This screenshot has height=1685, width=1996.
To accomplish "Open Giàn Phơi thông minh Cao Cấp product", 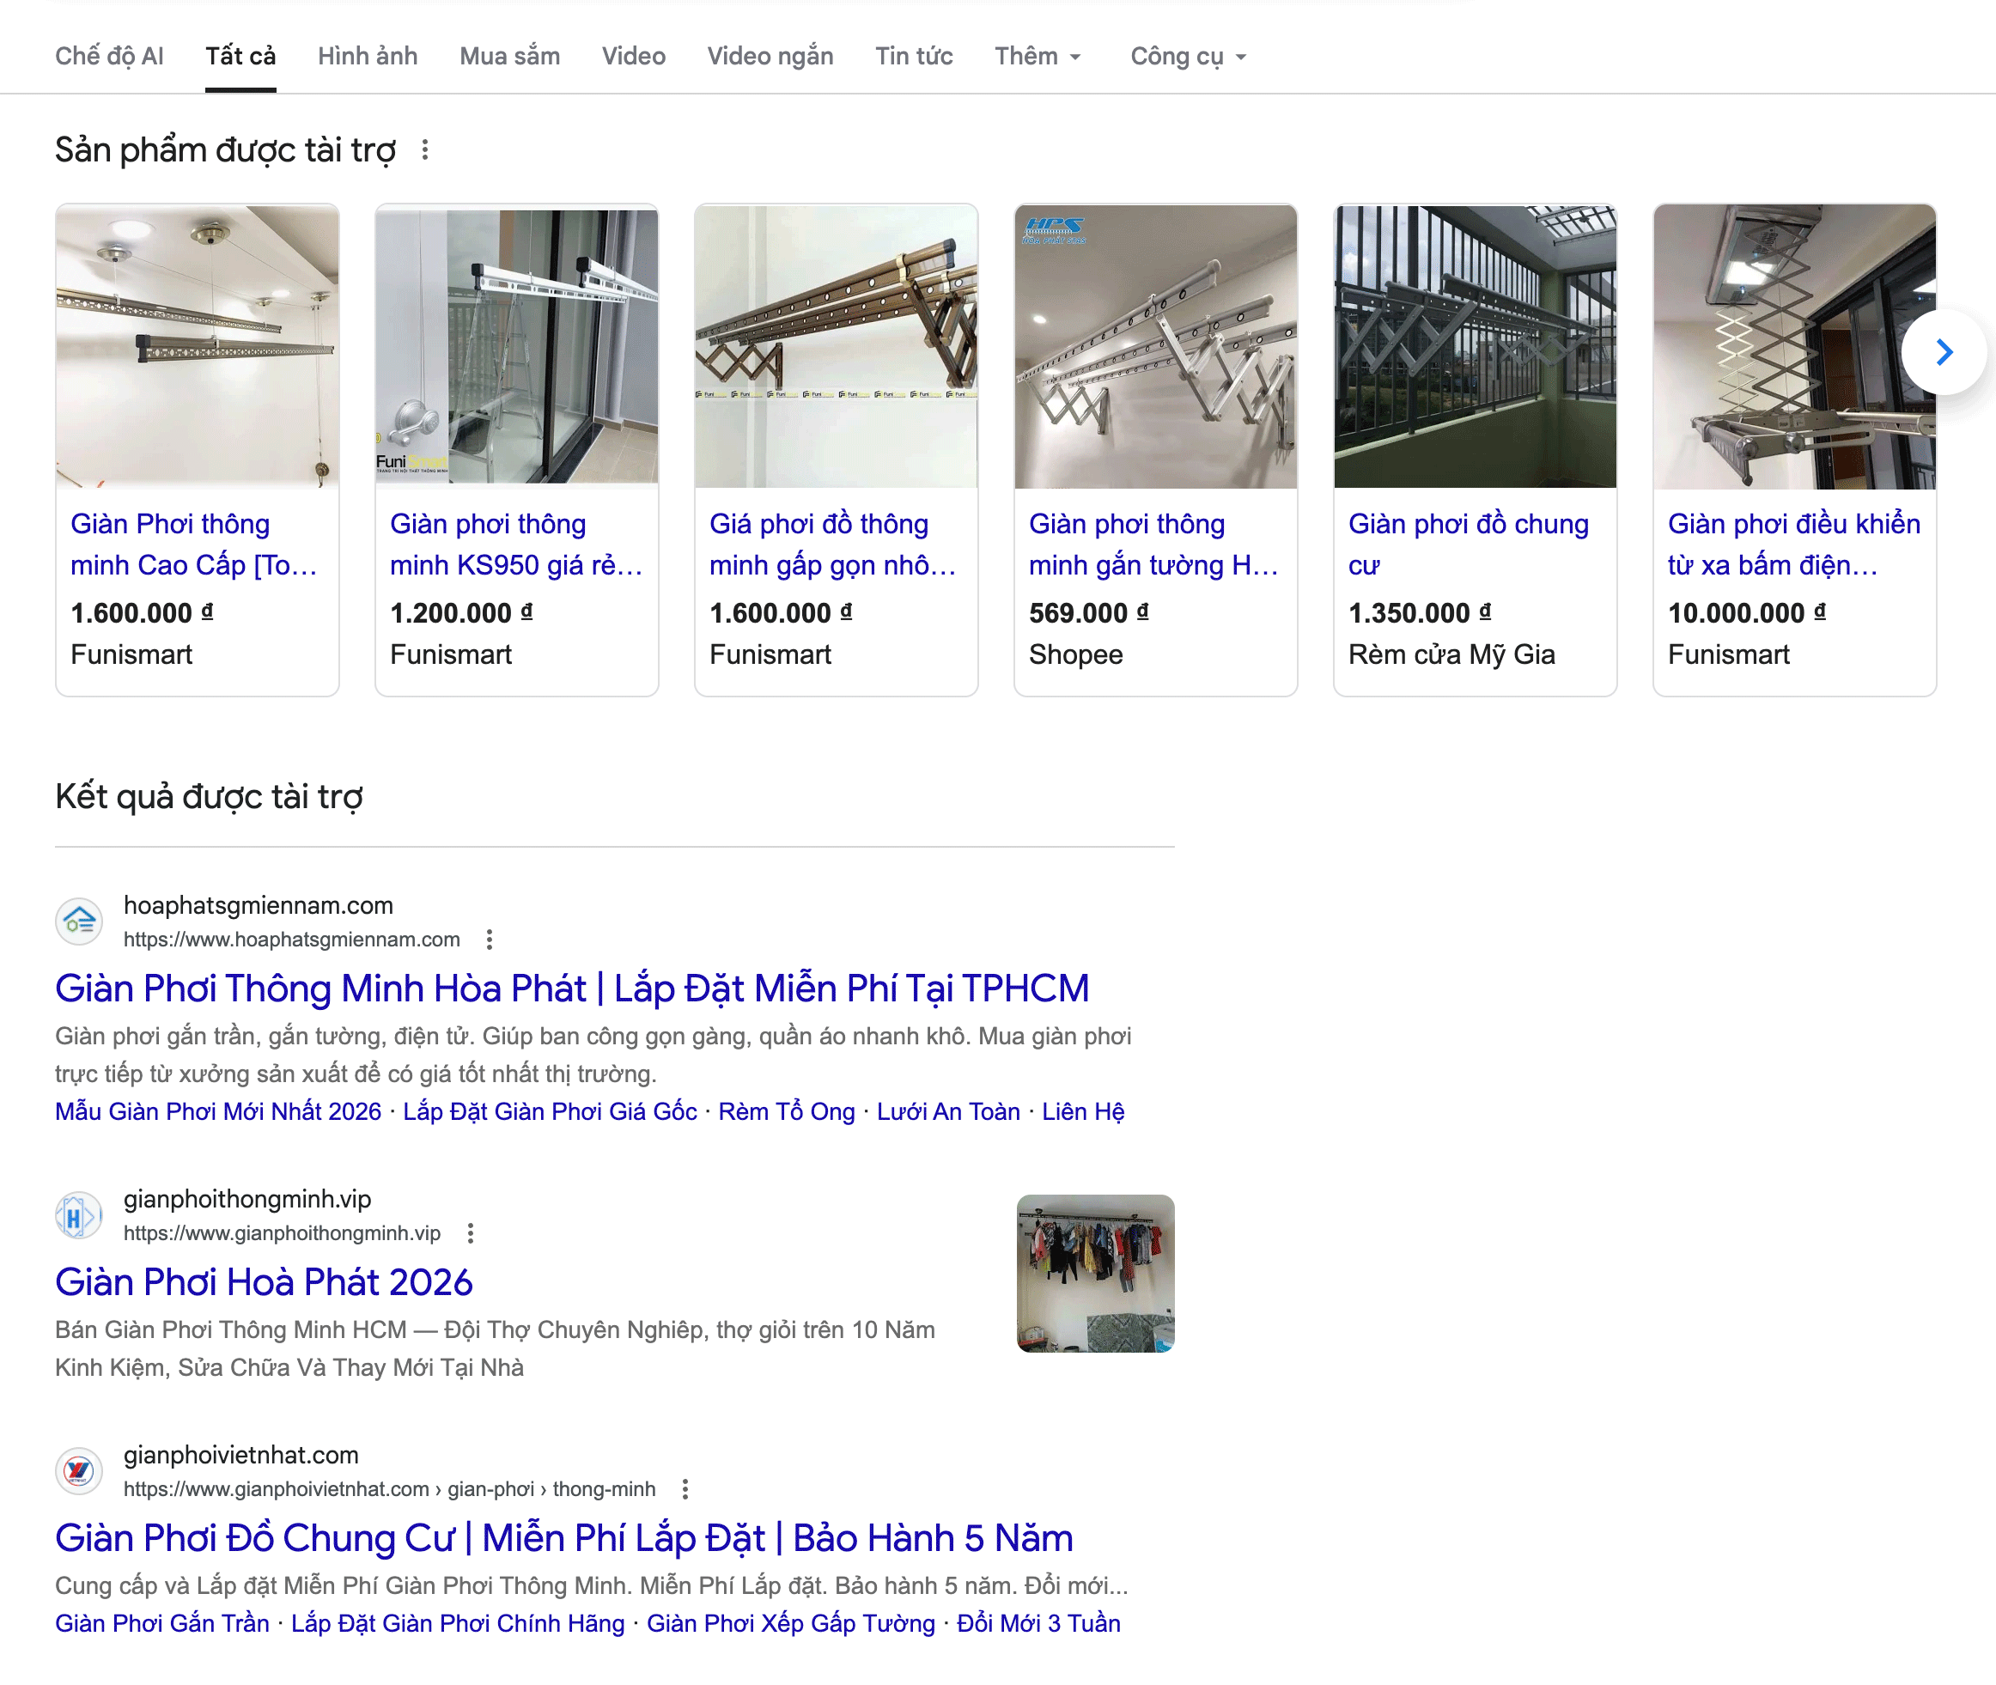I will pyautogui.click(x=194, y=544).
